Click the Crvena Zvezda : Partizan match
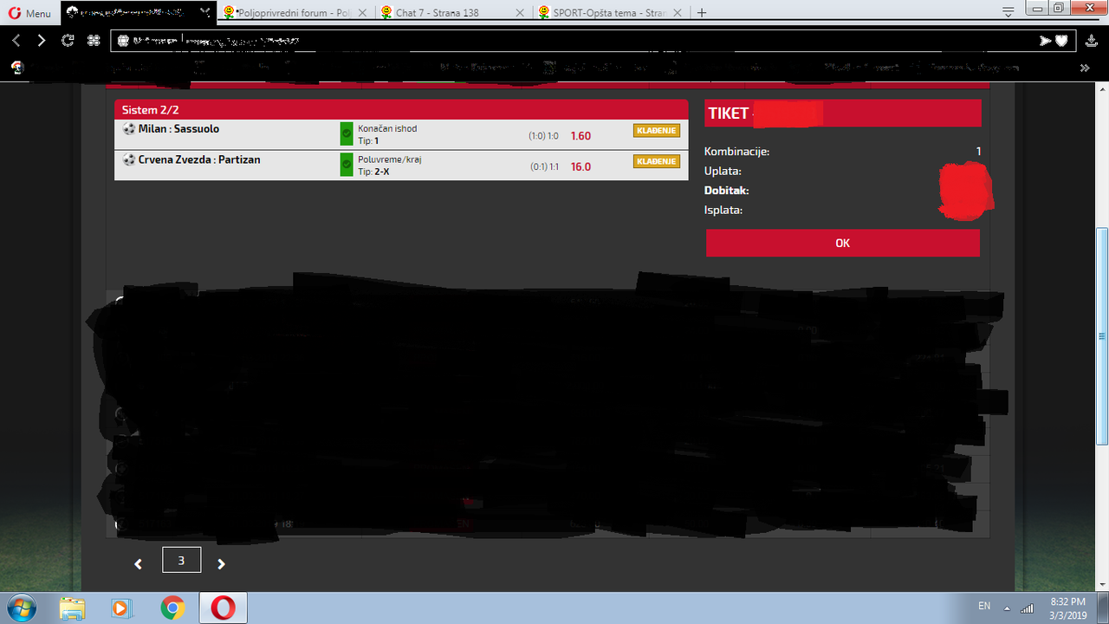 point(199,160)
